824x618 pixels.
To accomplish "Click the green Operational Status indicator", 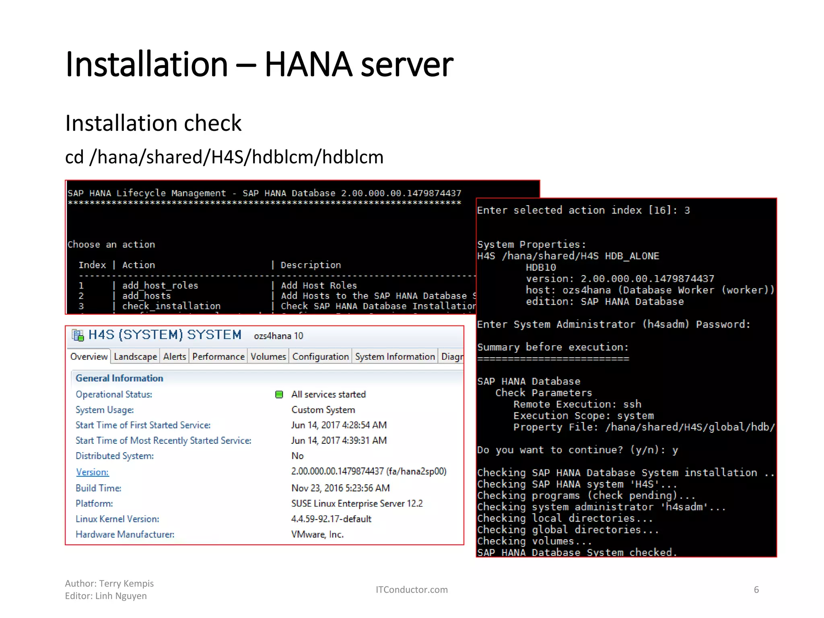I will (x=279, y=394).
